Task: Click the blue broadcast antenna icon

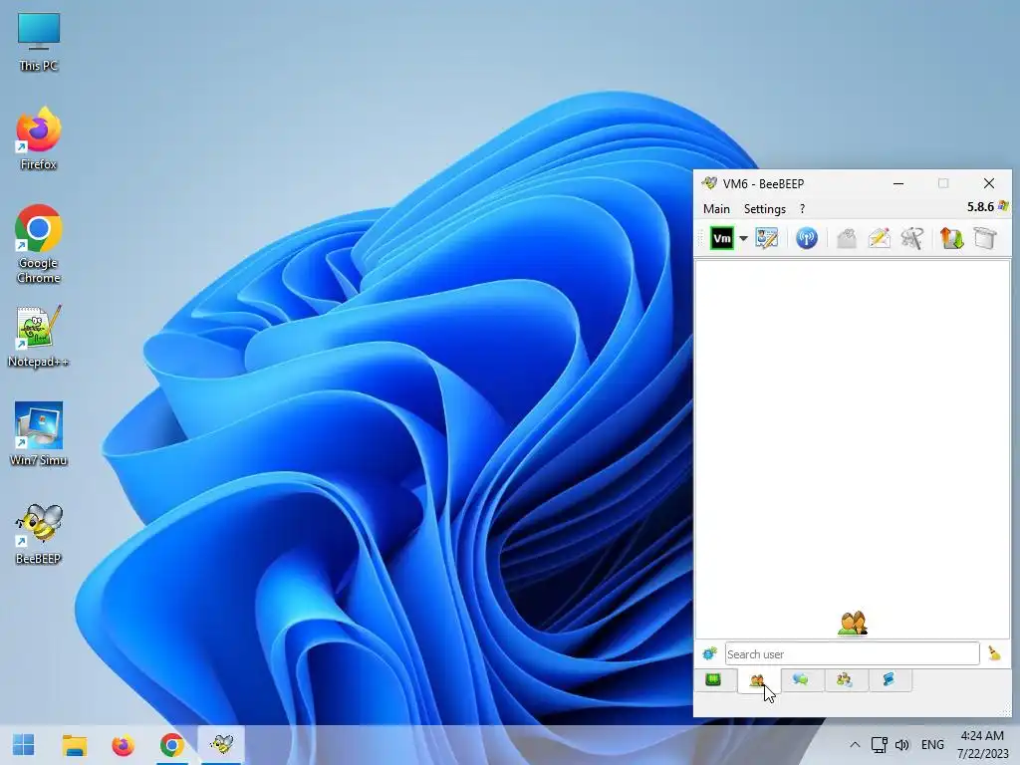Action: point(807,238)
